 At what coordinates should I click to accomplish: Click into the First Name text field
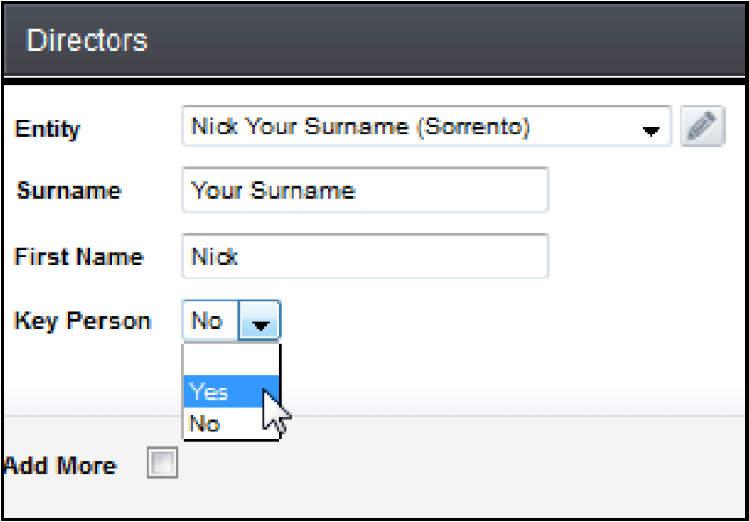tap(364, 257)
